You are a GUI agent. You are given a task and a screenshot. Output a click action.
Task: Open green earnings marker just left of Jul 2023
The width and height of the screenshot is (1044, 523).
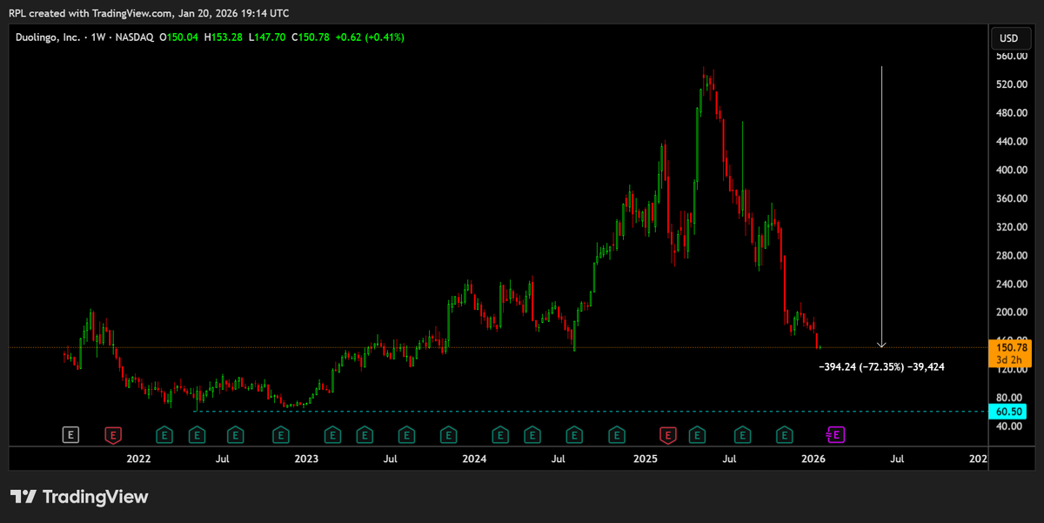tap(365, 433)
